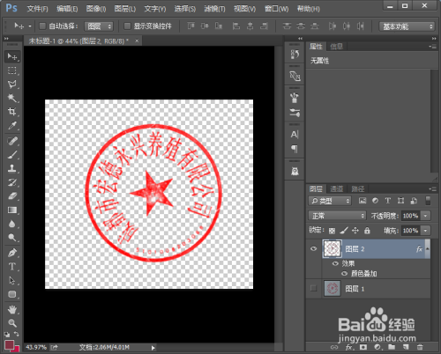Link layers button at panel bottom

click(334, 347)
